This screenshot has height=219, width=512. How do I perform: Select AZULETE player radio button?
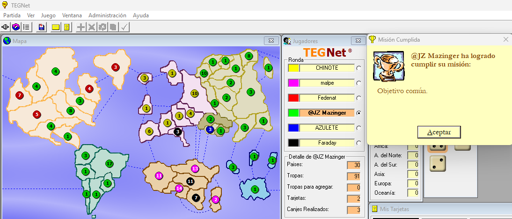click(359, 128)
